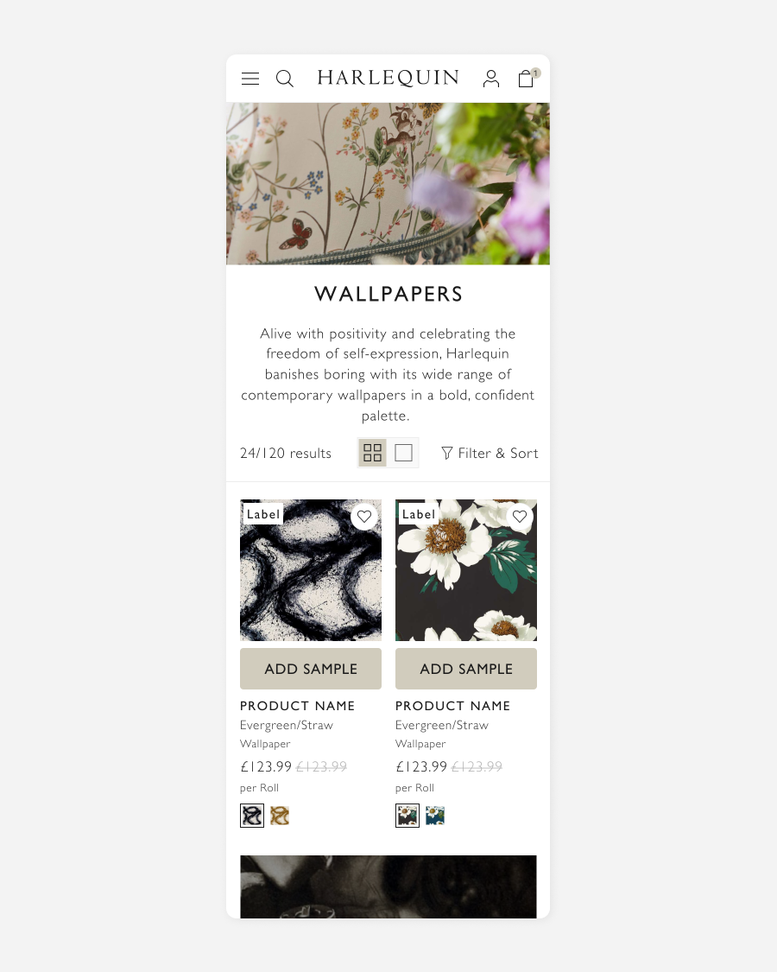Open the user account icon

click(491, 79)
